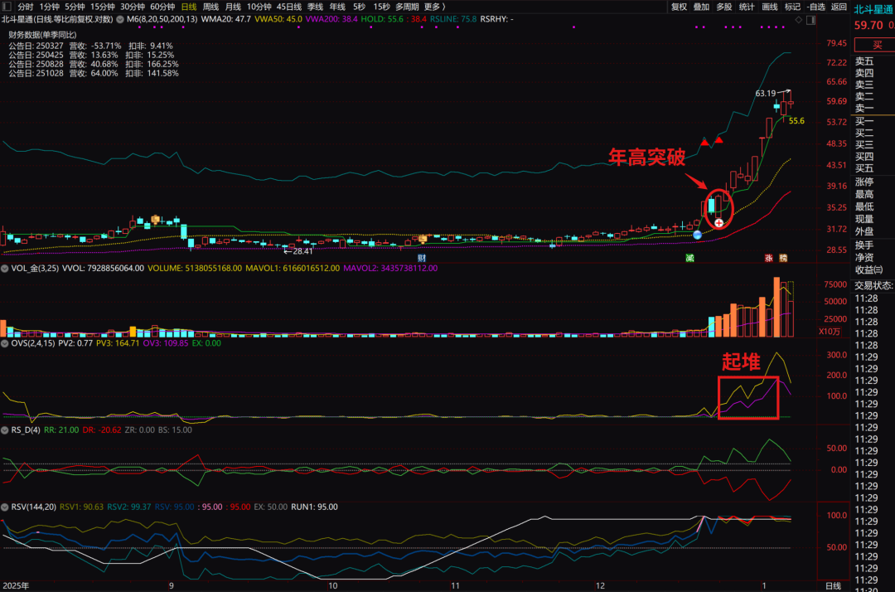Click the 北斗星通 stock name in right panel

(x=873, y=10)
